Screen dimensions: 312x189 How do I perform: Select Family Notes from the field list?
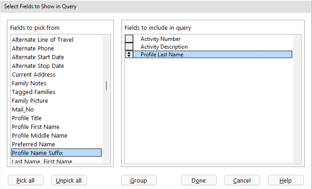pyautogui.click(x=29, y=83)
